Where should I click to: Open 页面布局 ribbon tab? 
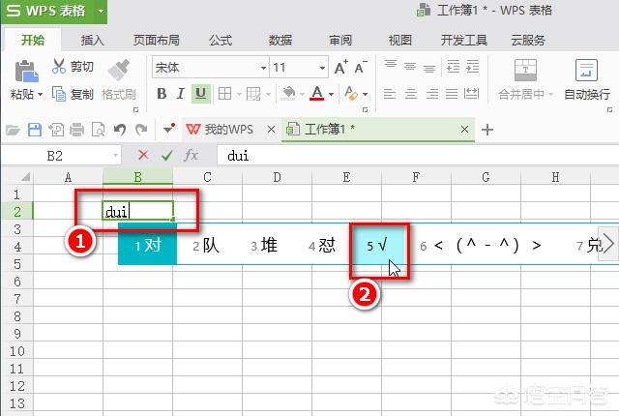[x=157, y=40]
